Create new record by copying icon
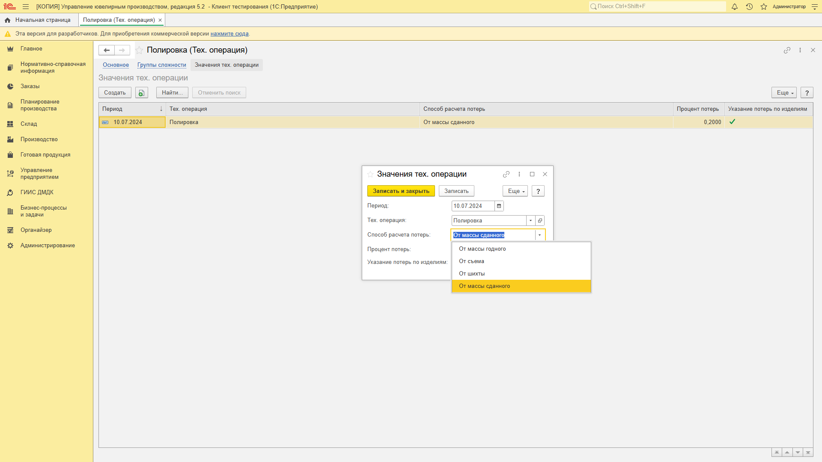Image resolution: width=822 pixels, height=462 pixels. pyautogui.click(x=142, y=92)
